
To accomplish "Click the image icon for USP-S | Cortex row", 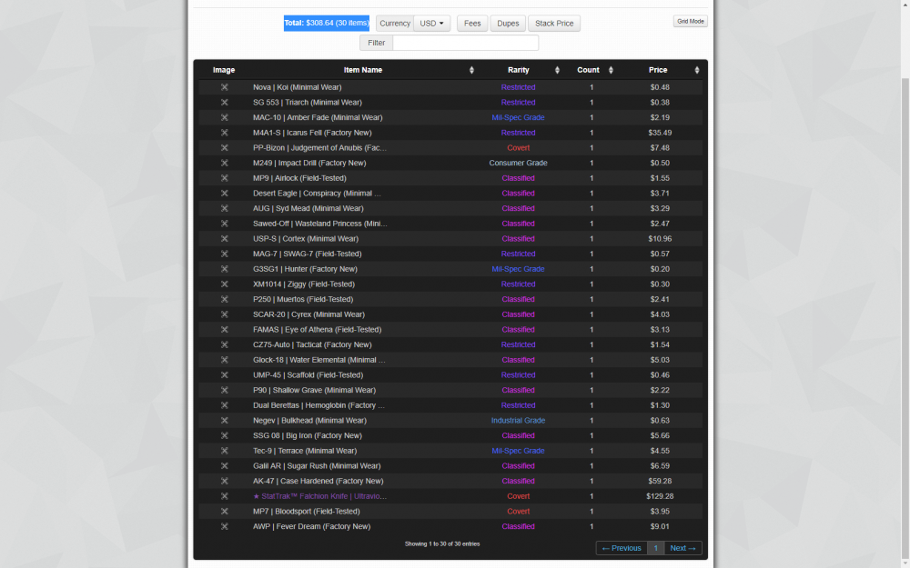I will click(224, 239).
